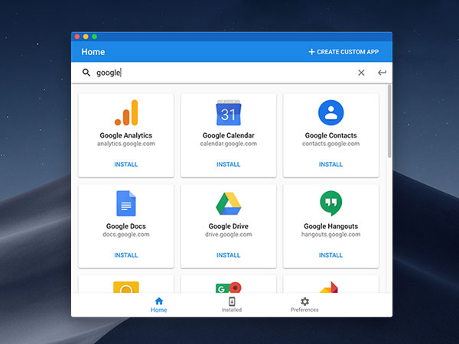This screenshot has height=344, width=459.
Task: Click the Google Calendar title
Action: pyautogui.click(x=228, y=135)
